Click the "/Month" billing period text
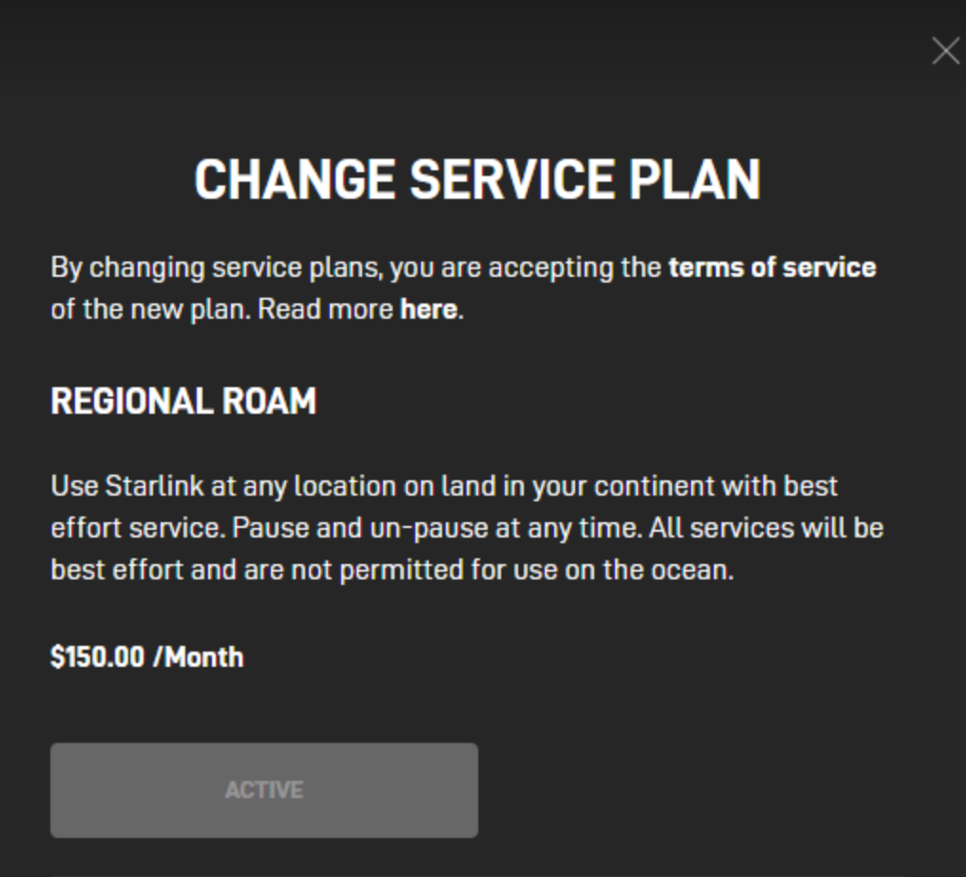This screenshot has width=966, height=877. [198, 657]
